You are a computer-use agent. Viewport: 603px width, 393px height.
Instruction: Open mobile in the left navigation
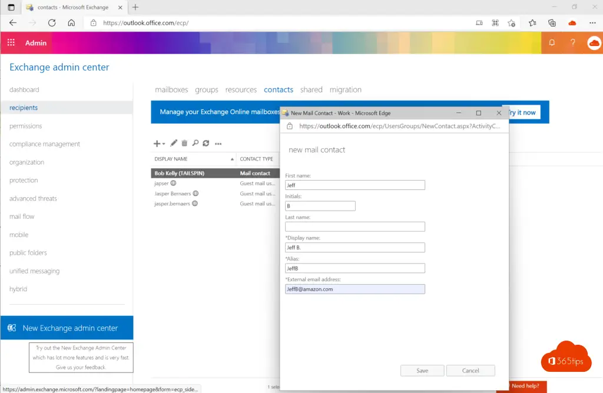(x=19, y=234)
